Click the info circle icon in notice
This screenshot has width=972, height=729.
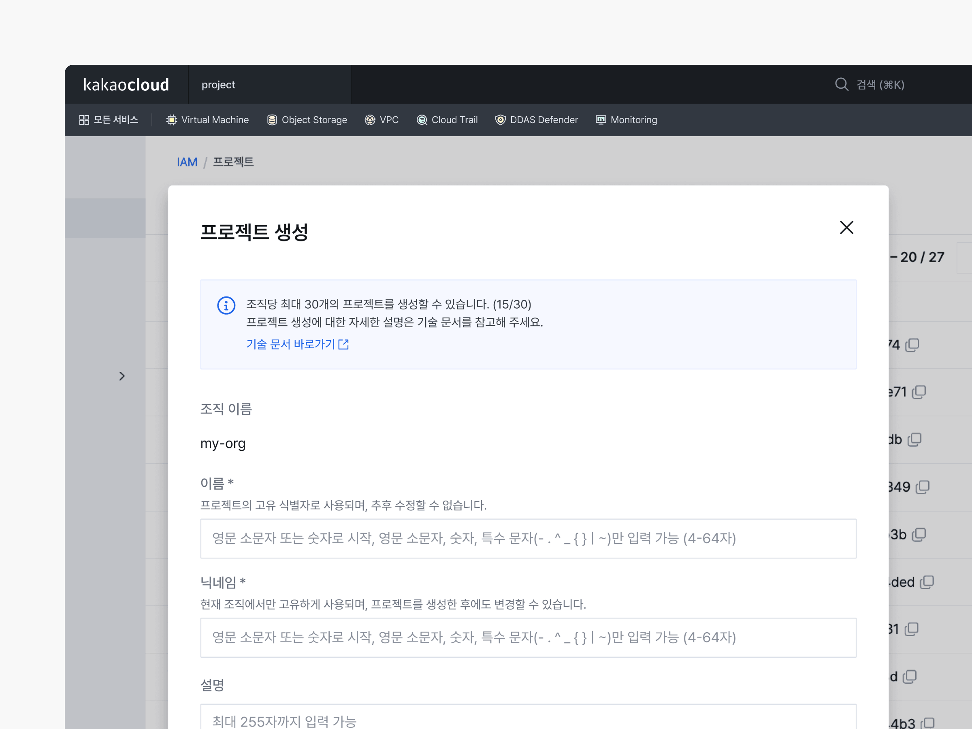pyautogui.click(x=226, y=305)
